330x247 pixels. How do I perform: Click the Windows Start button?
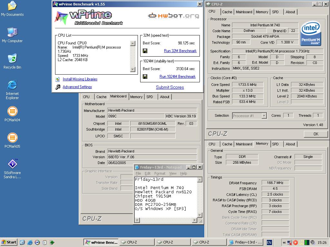(x=9, y=242)
